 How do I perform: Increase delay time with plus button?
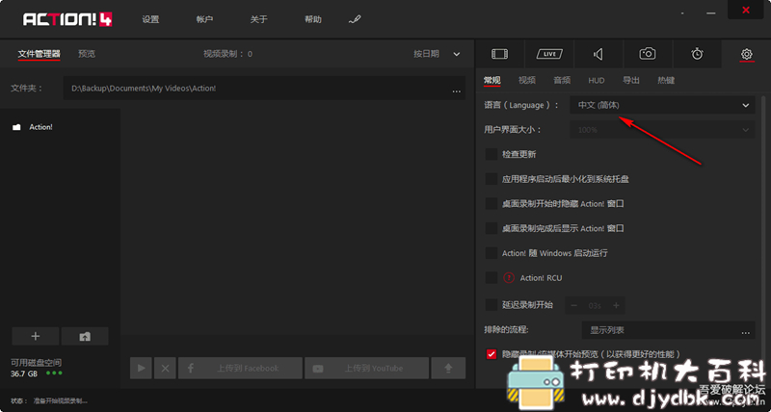[x=616, y=305]
